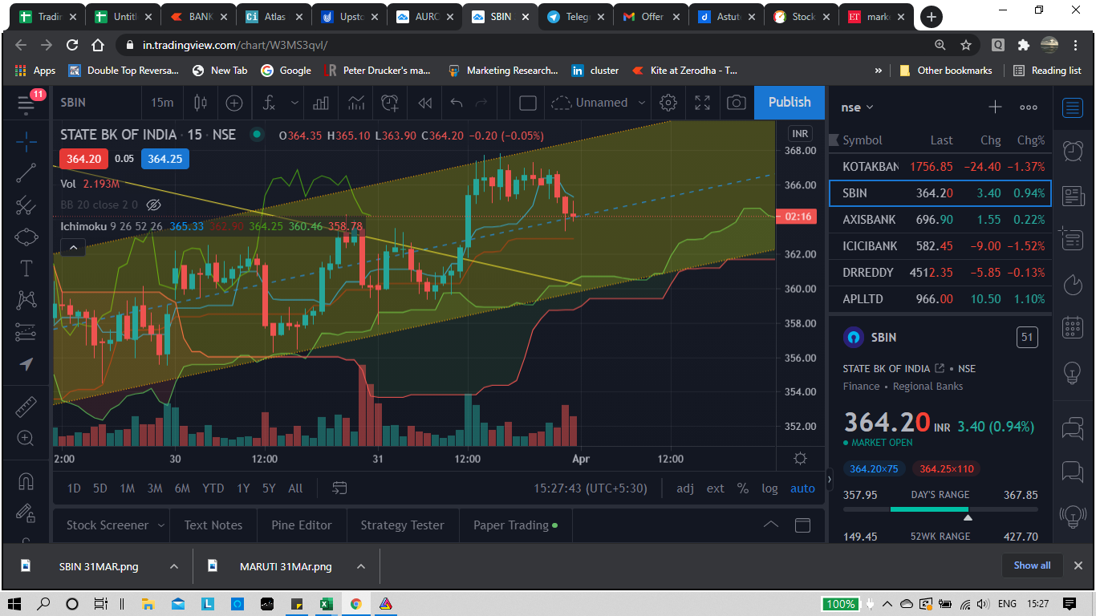Toggle adjusted data adj button

pos(685,488)
